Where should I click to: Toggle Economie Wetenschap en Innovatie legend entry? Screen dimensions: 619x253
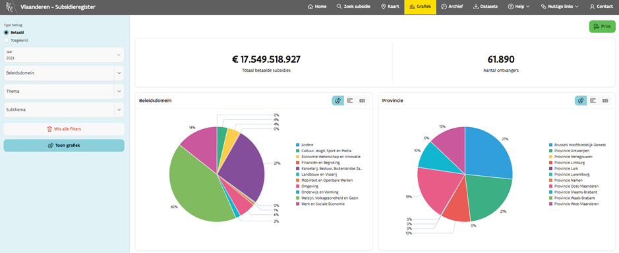point(328,157)
